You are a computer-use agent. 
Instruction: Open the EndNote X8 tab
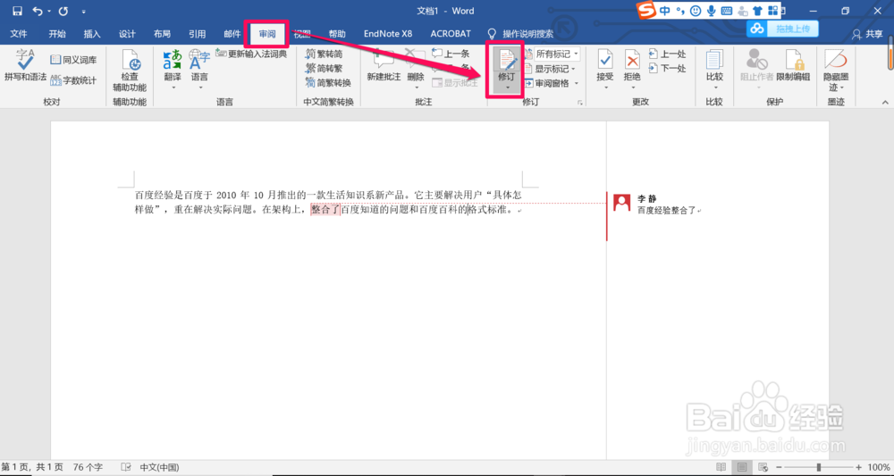(388, 34)
